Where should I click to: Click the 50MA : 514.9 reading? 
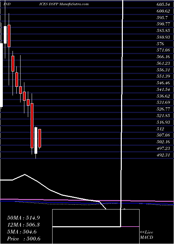point(23,218)
